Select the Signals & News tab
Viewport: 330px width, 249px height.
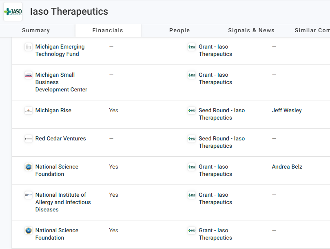coord(251,30)
